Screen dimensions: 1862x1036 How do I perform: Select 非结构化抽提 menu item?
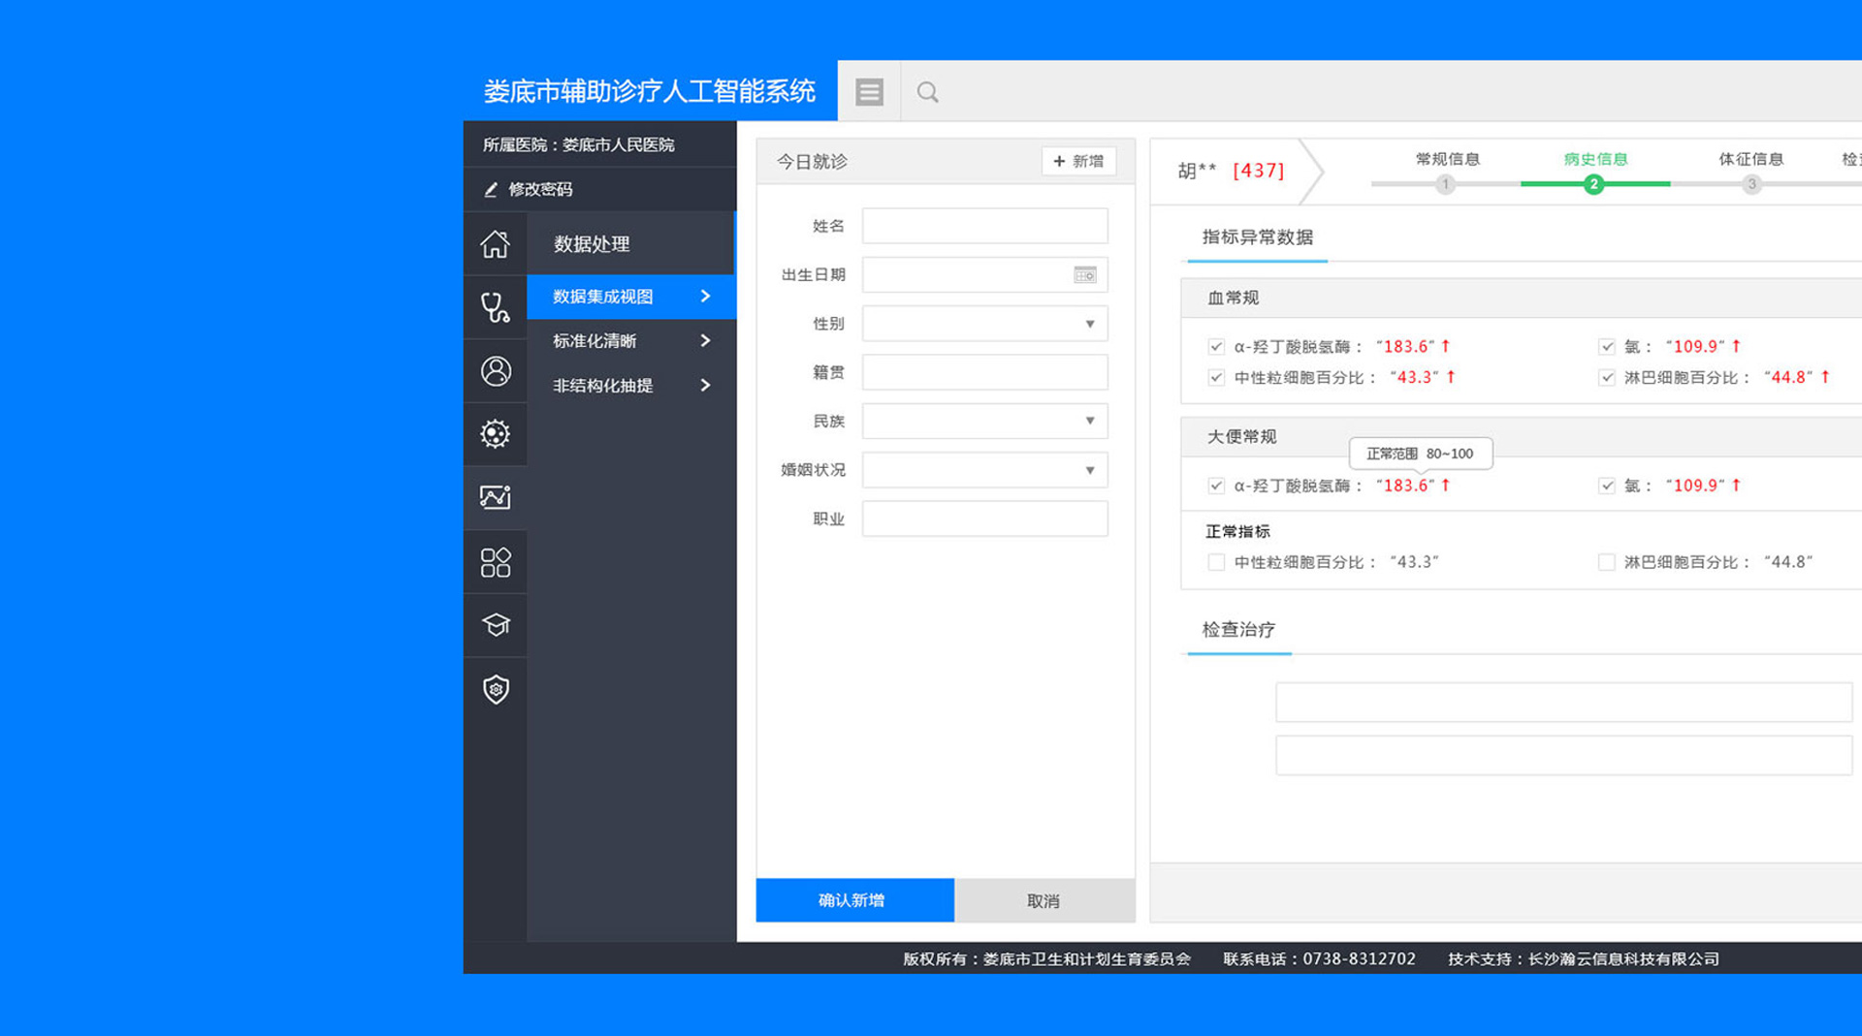tap(631, 386)
